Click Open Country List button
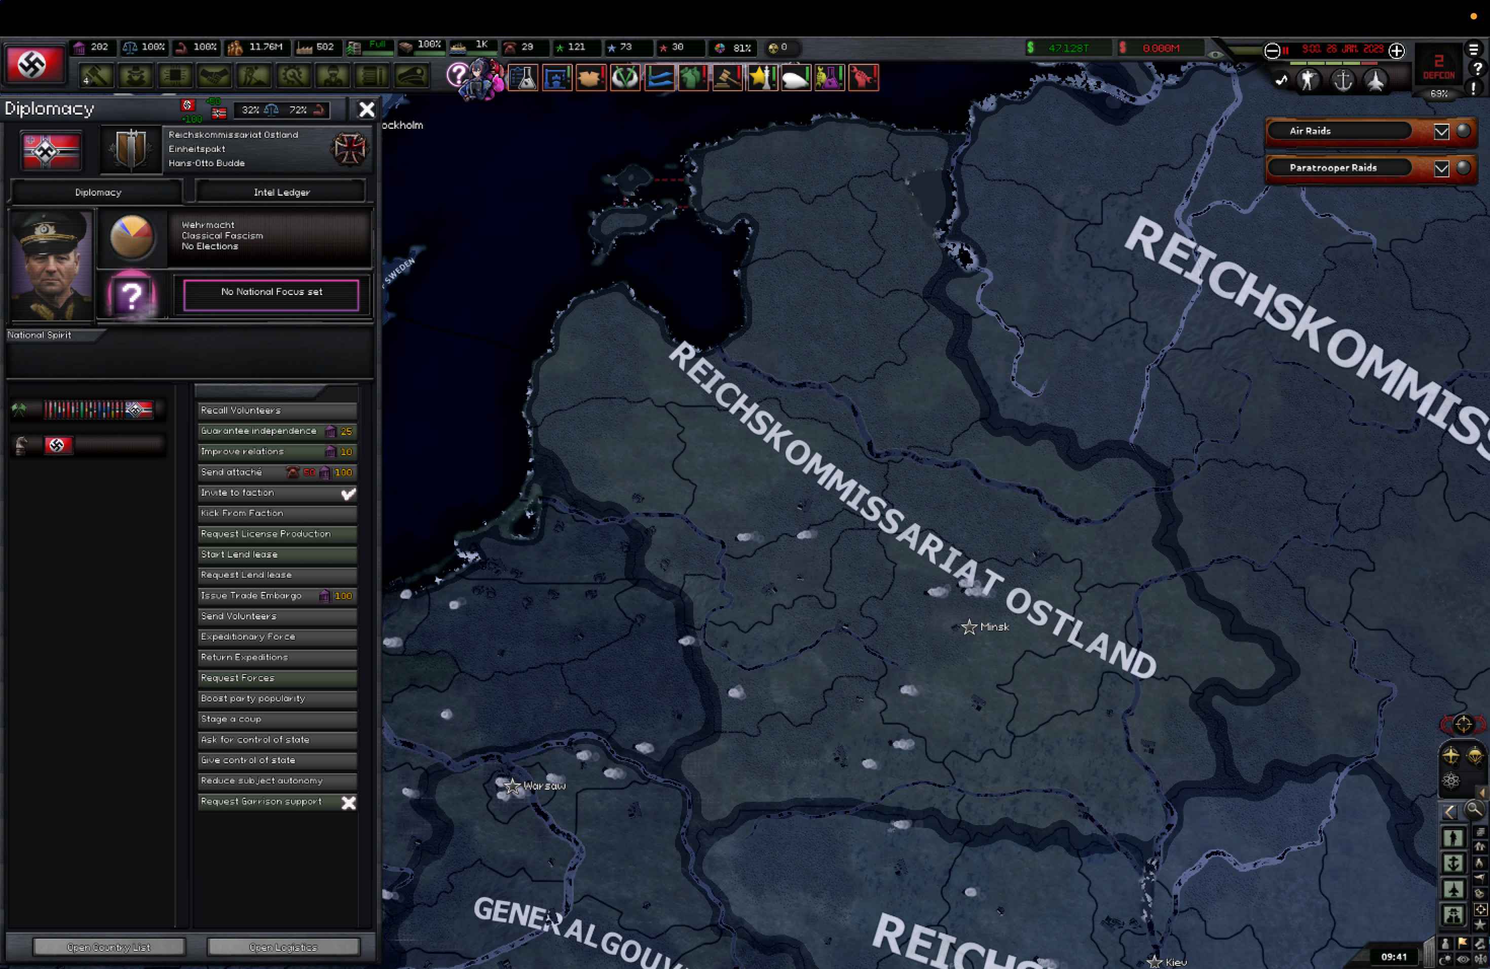The height and width of the screenshot is (969, 1490). [109, 947]
